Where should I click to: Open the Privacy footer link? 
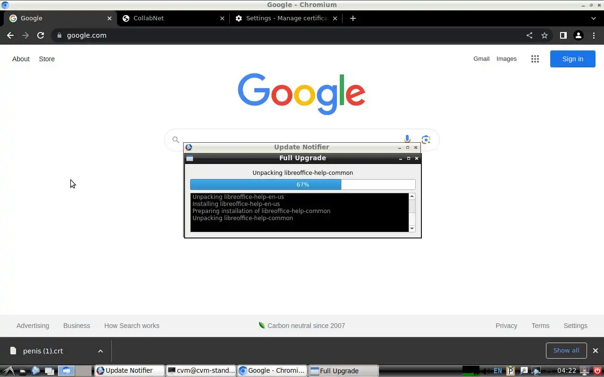pos(506,326)
